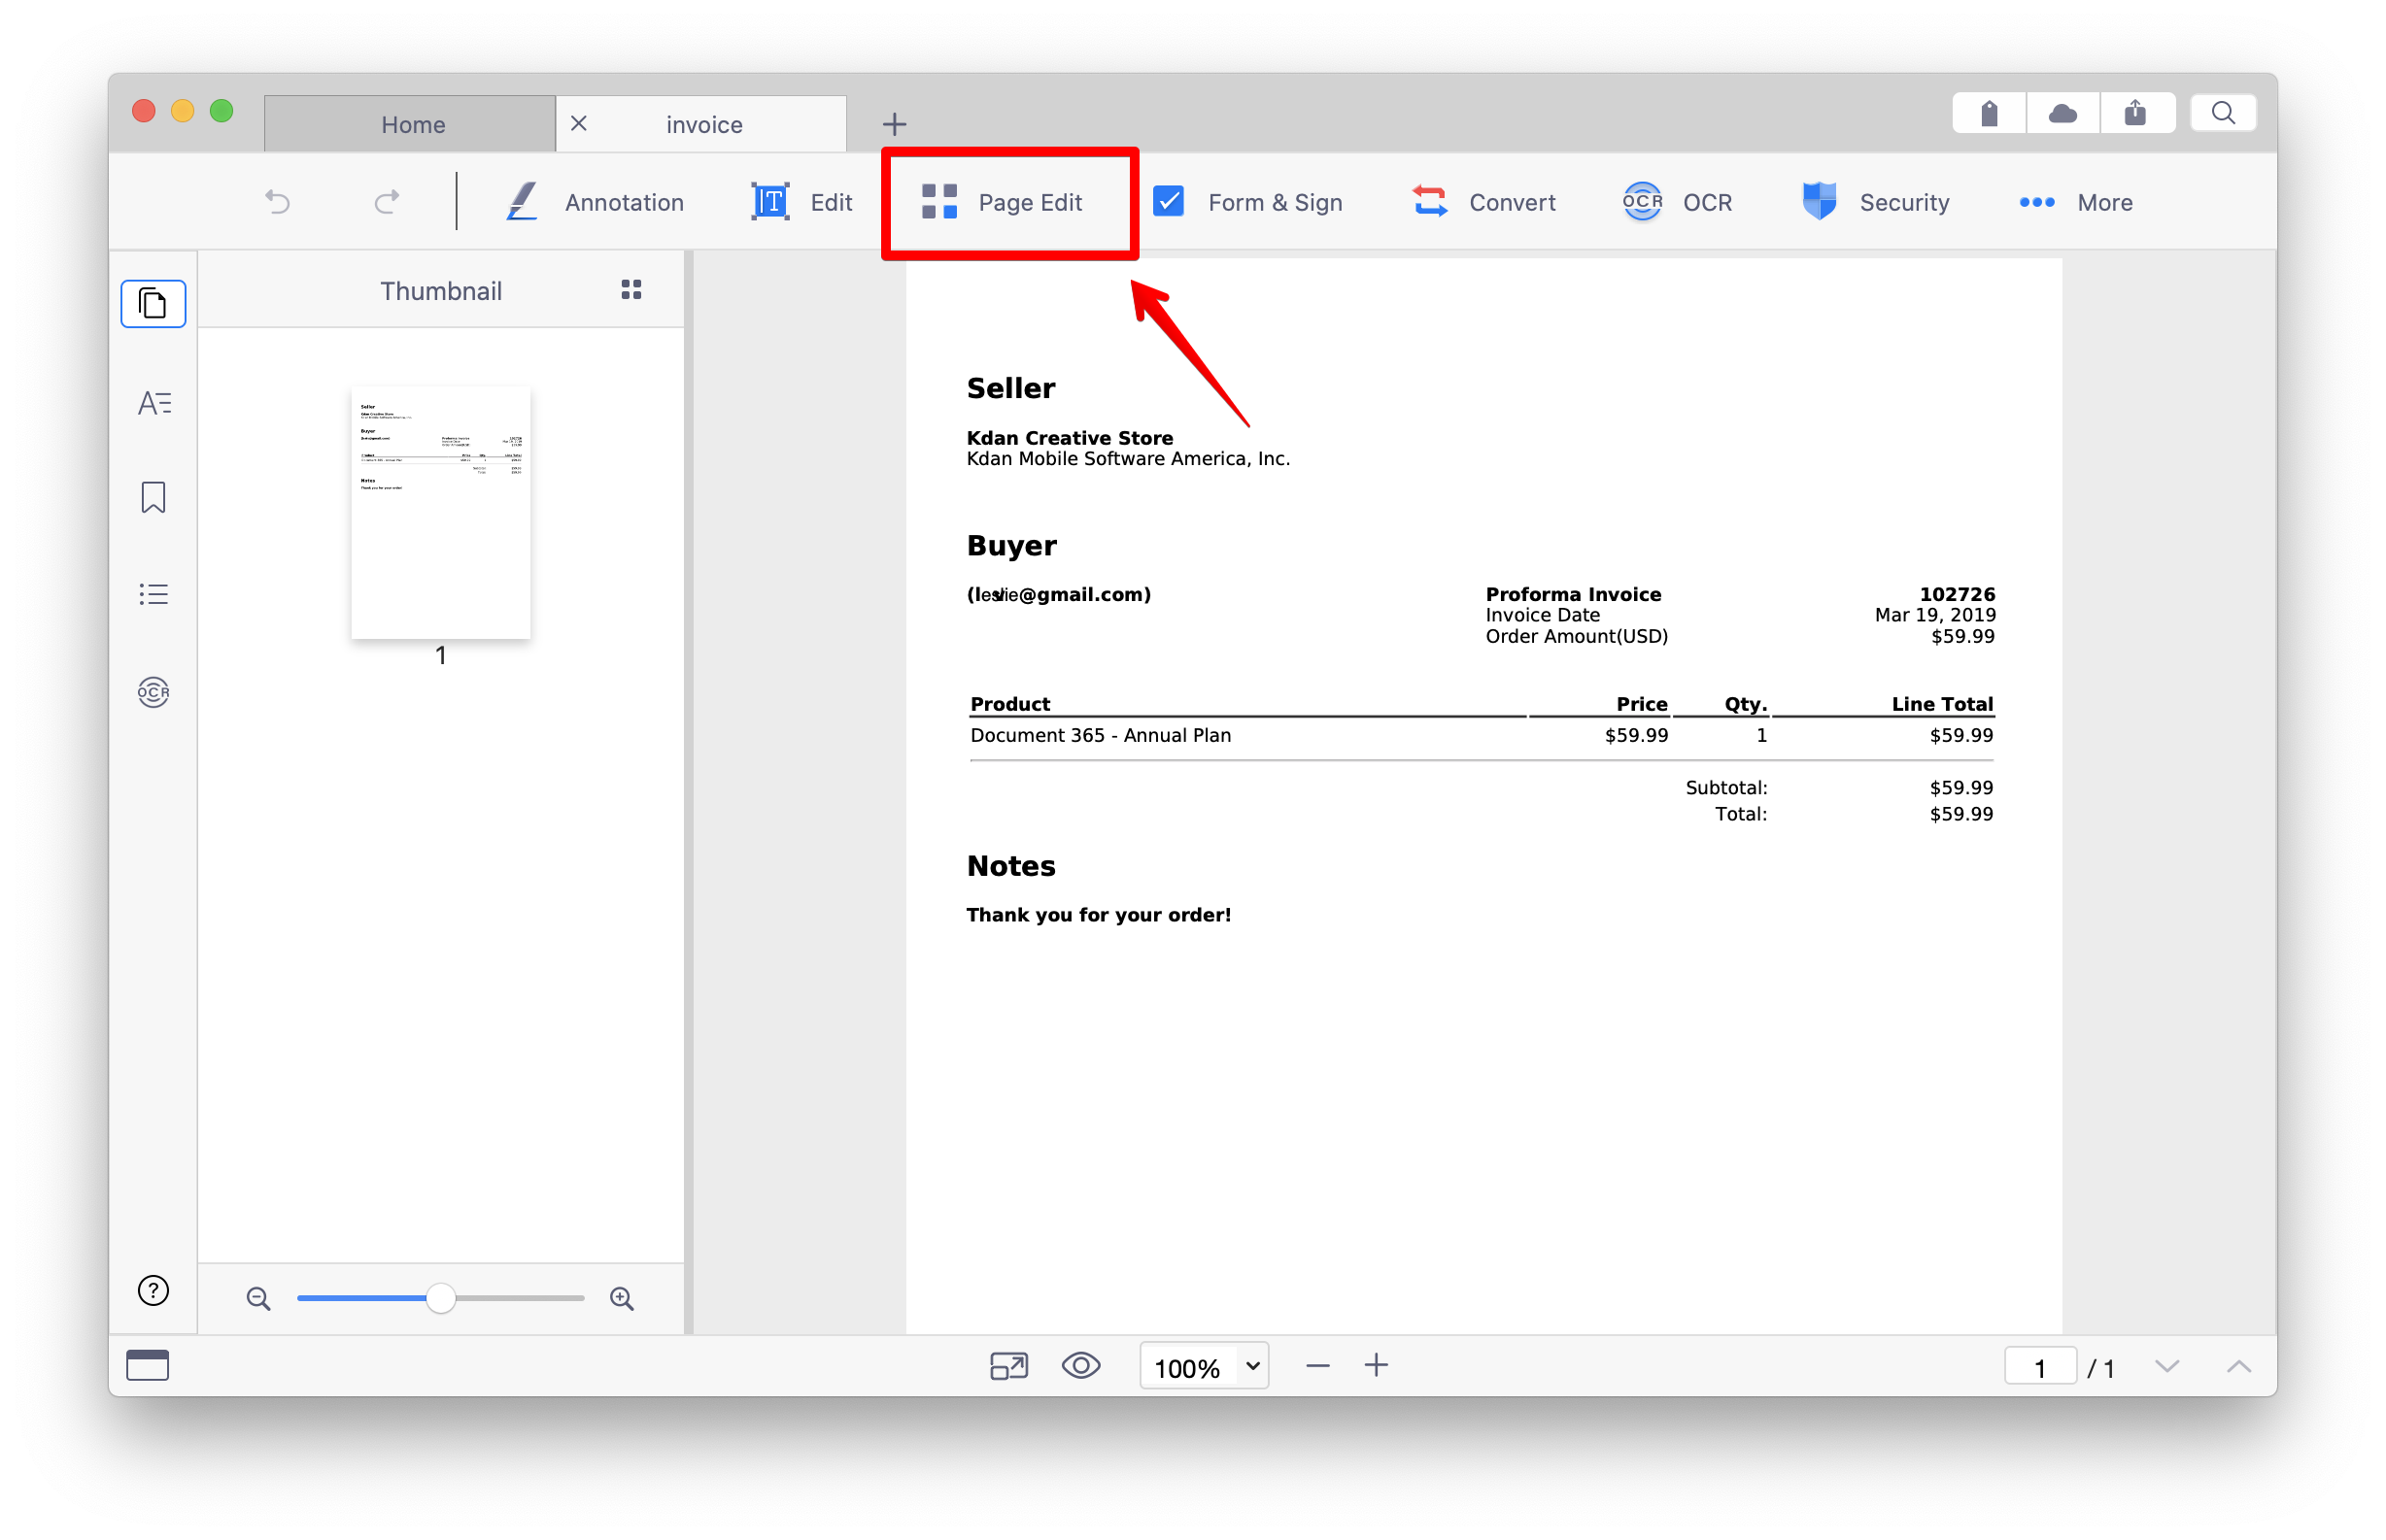Open the Page Edit toolbar item
This screenshot has width=2386, height=1540.
pyautogui.click(x=1002, y=202)
